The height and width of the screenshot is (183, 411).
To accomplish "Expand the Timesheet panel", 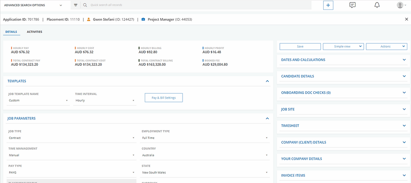I will pos(404,126).
